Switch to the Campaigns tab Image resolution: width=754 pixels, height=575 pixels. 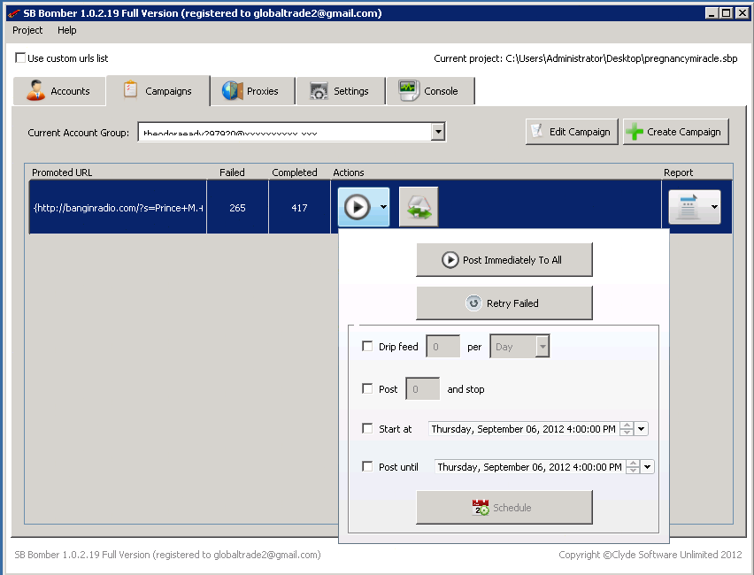click(158, 90)
